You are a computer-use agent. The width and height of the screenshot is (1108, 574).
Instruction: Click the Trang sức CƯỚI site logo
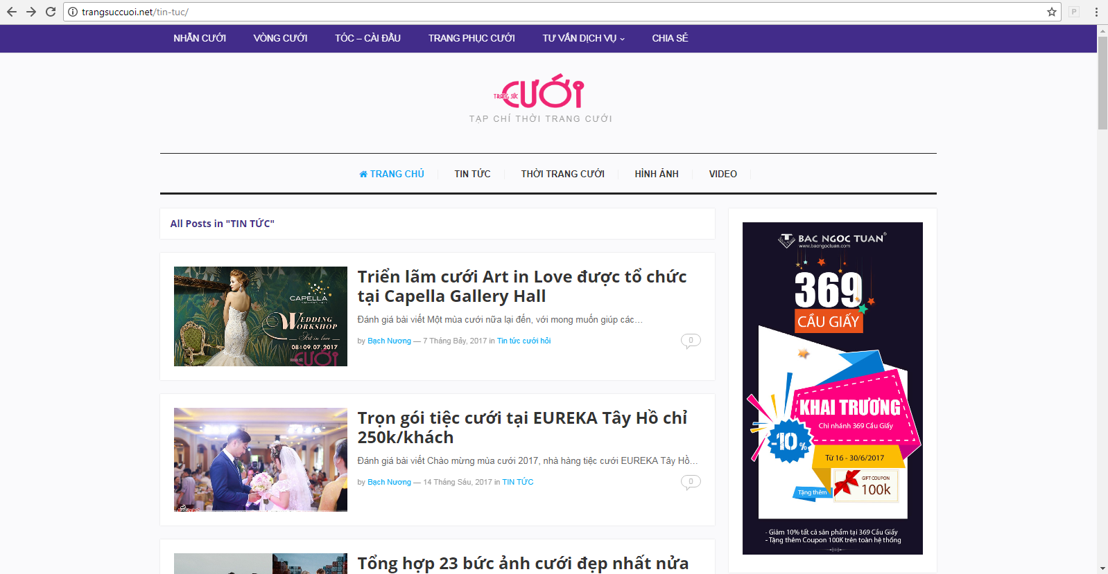pos(540,91)
